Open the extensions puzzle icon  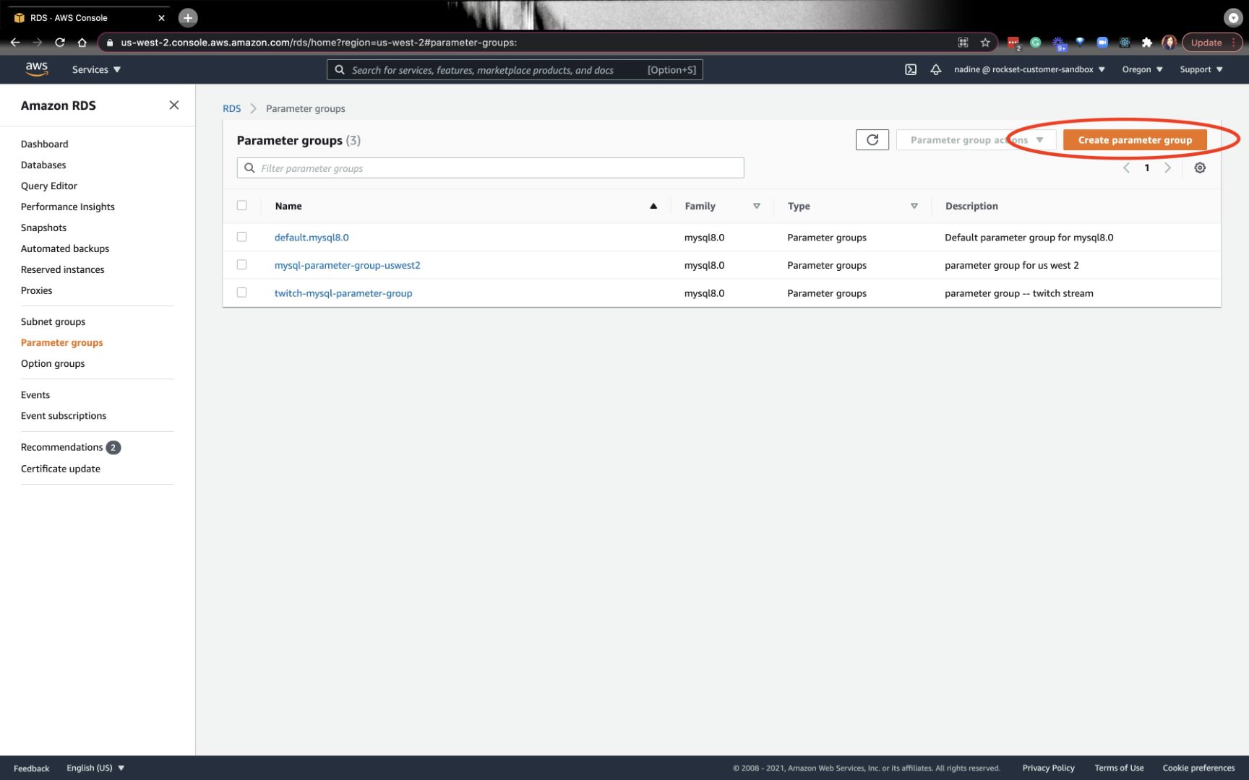pos(1147,43)
